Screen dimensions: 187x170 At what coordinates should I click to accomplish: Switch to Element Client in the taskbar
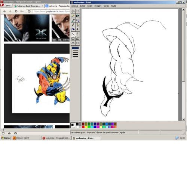pyautogui.click(x=27, y=138)
